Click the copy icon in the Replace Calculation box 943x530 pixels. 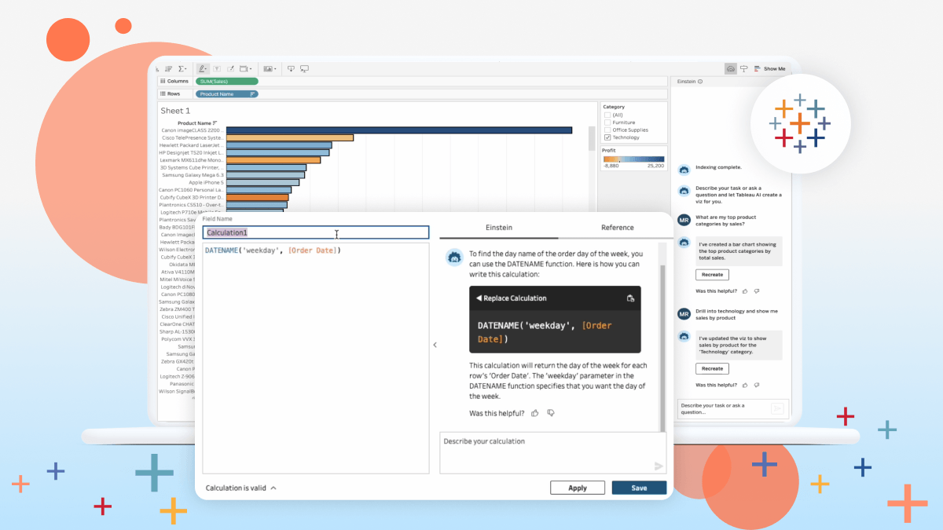tap(630, 298)
